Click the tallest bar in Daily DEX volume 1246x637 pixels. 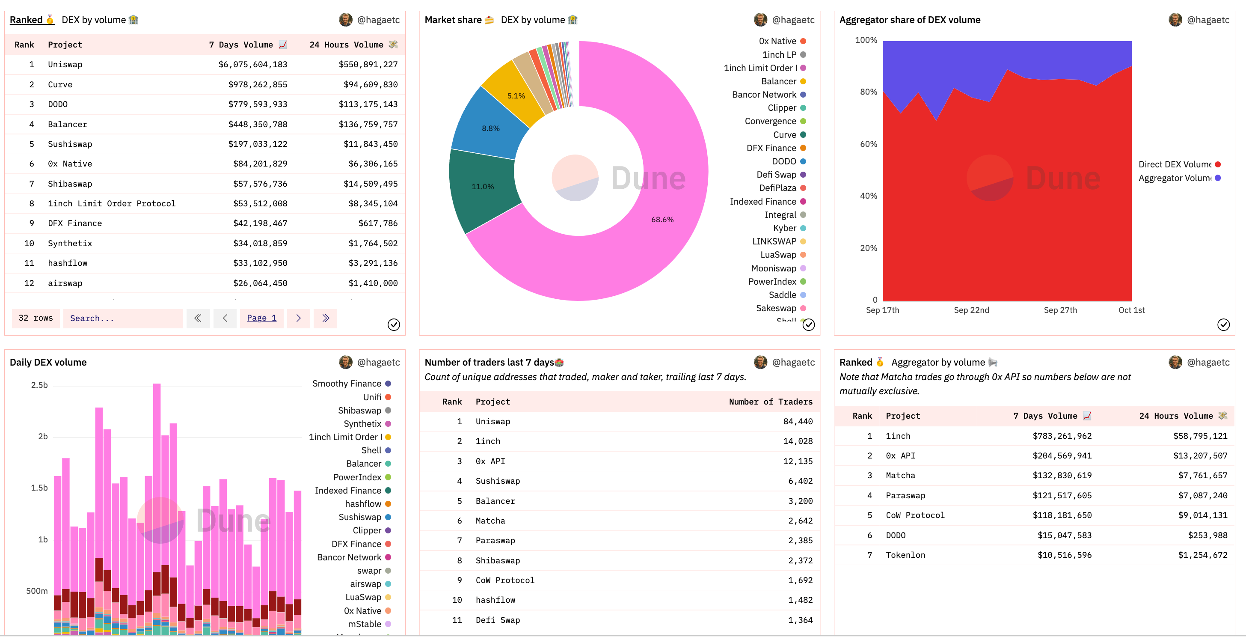click(x=157, y=508)
